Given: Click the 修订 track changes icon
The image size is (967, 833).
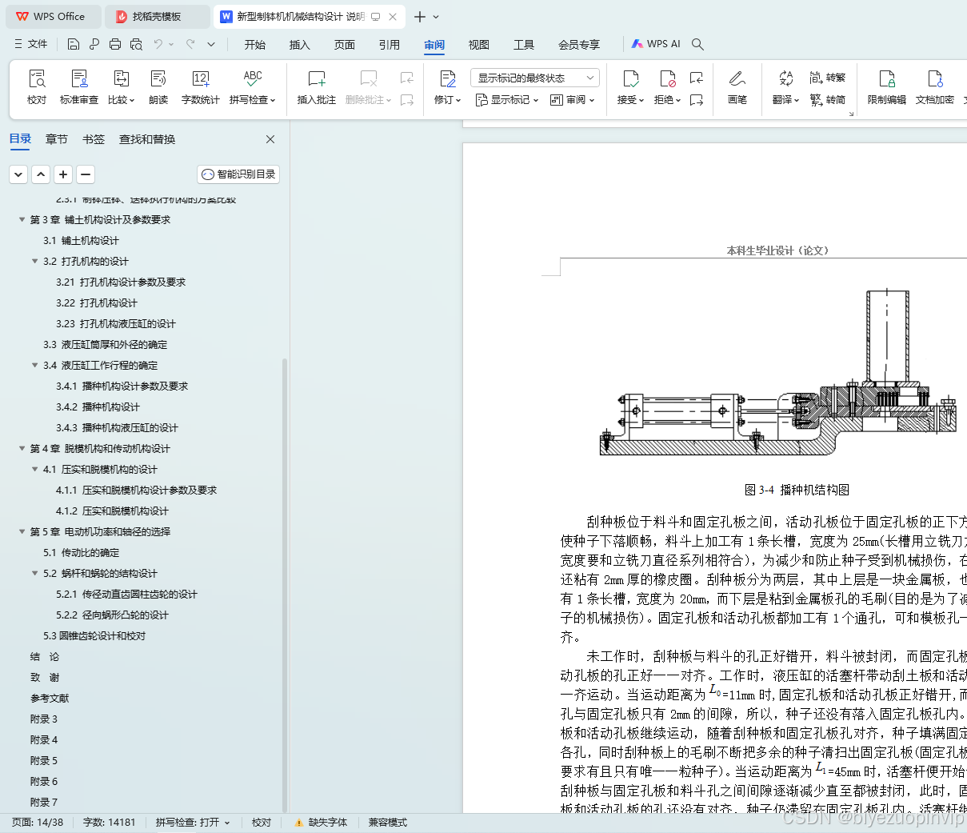Looking at the screenshot, I should point(447,78).
